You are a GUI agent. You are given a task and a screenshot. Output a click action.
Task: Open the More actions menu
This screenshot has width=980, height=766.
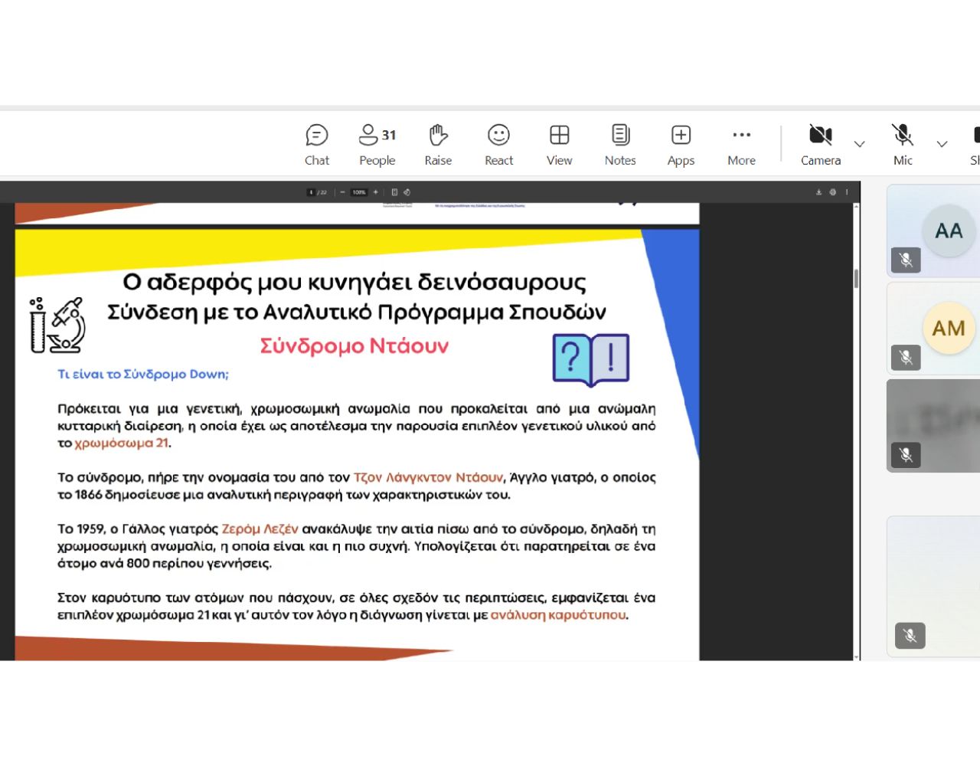pos(741,144)
